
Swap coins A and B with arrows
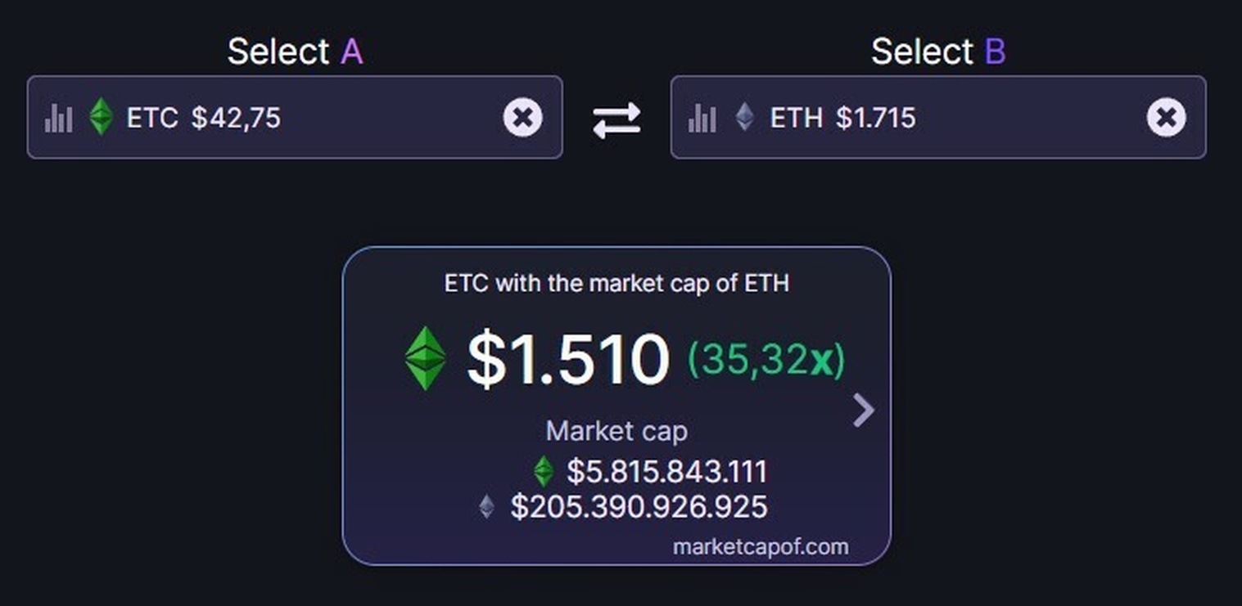(x=616, y=120)
